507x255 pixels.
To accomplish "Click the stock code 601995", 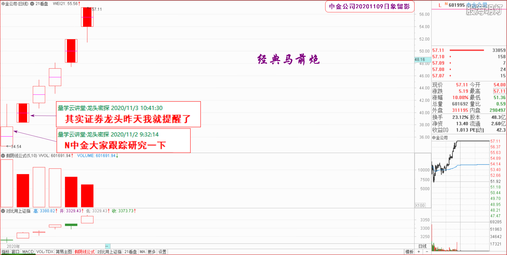I will (x=457, y=5).
